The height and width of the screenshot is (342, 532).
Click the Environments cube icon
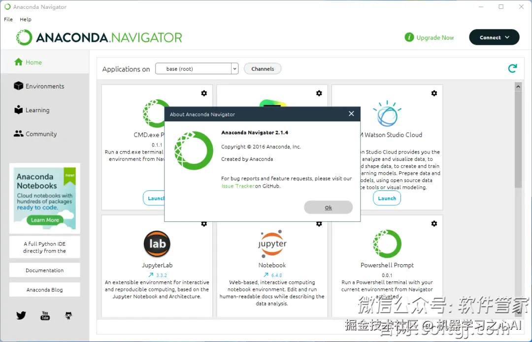[x=18, y=86]
